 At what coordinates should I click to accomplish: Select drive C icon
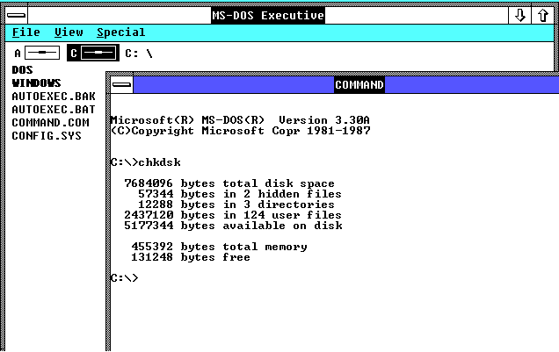93,53
